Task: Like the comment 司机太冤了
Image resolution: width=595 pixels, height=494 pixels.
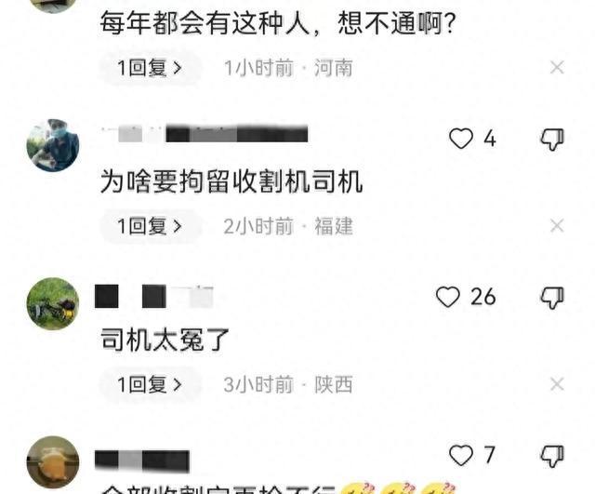Action: point(448,297)
